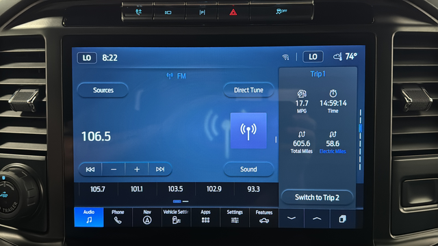The height and width of the screenshot is (246, 438).
Task: Open the Nav tab
Action: coord(147,217)
